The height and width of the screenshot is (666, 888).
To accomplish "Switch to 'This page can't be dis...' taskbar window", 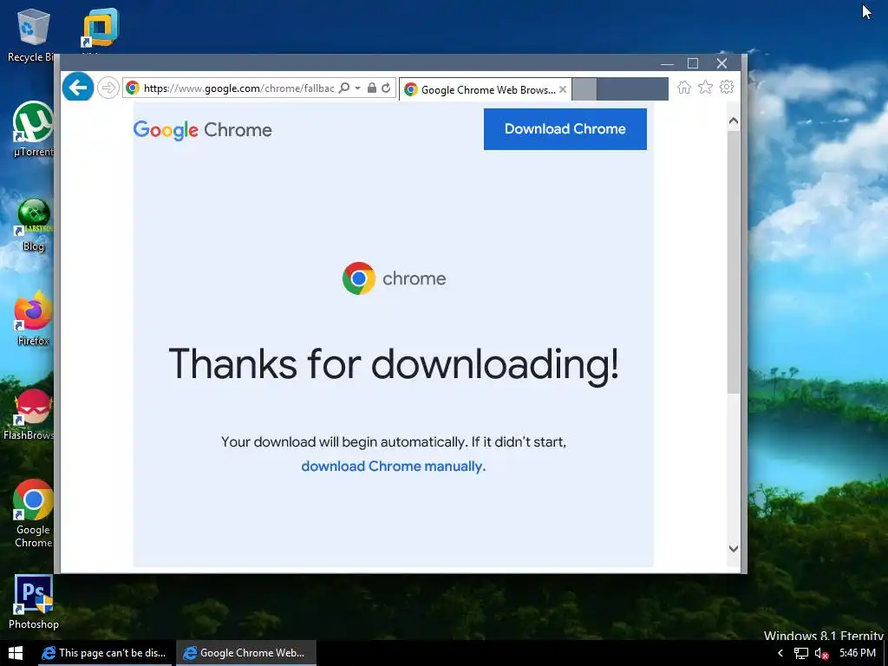I will pos(105,653).
